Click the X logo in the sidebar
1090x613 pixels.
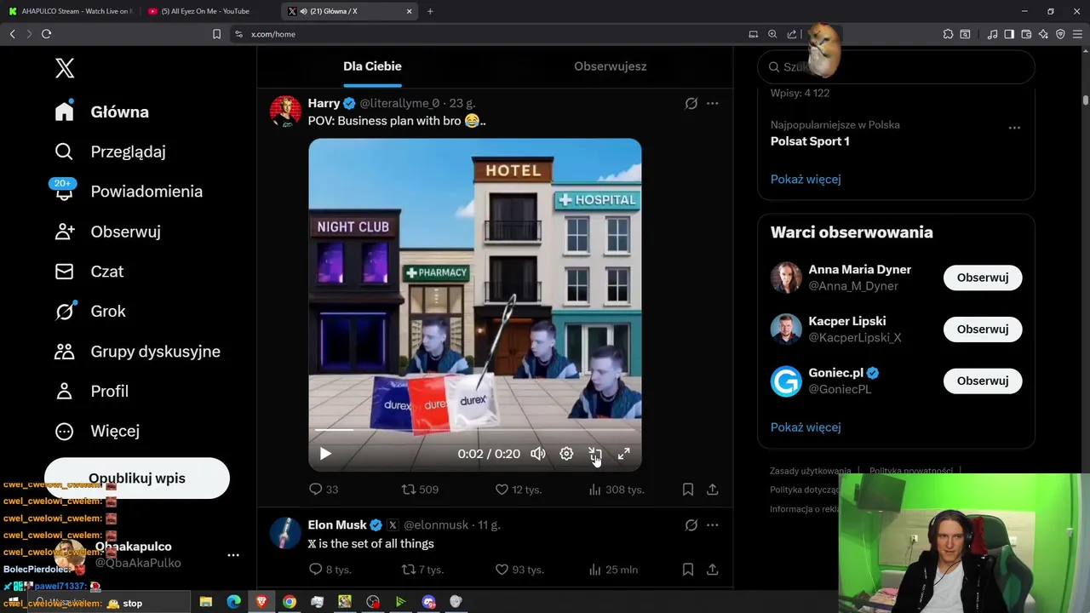[65, 69]
